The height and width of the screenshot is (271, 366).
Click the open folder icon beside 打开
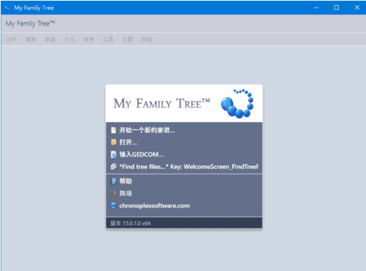pyautogui.click(x=113, y=142)
